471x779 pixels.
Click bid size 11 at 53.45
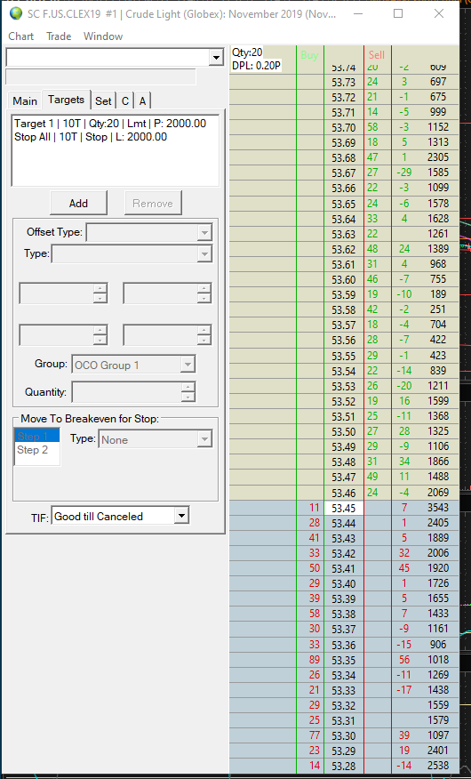[x=315, y=507]
